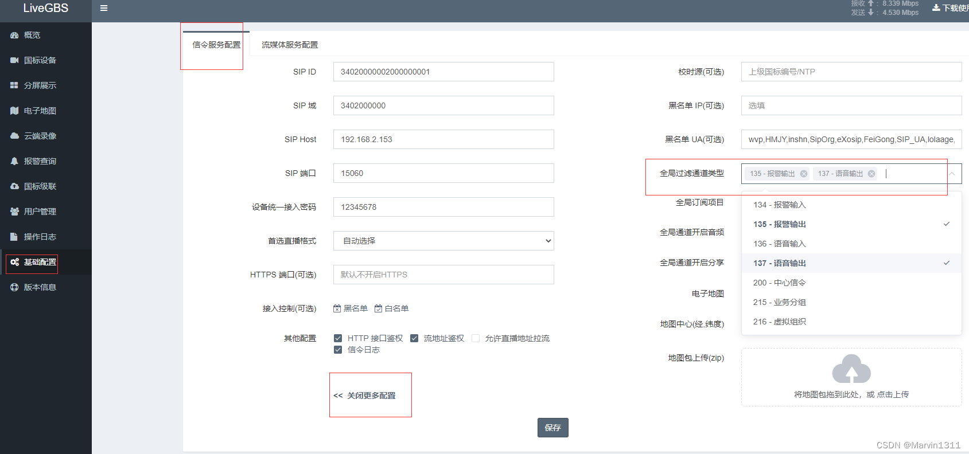Open 分屏展示 menu item
The image size is (969, 454).
46,85
